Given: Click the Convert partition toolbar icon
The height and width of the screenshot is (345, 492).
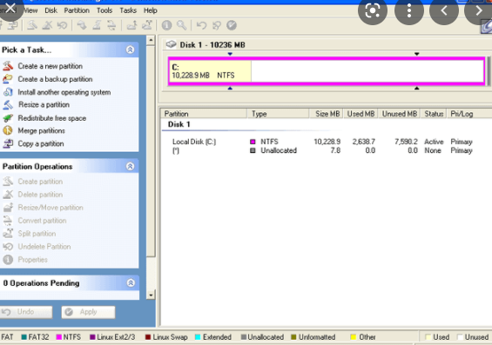Looking at the screenshot, I should point(111,25).
